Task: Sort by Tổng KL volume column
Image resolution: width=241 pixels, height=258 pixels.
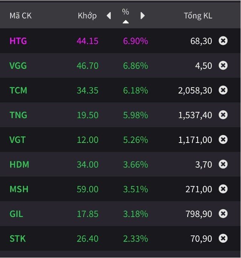Action: 198,16
